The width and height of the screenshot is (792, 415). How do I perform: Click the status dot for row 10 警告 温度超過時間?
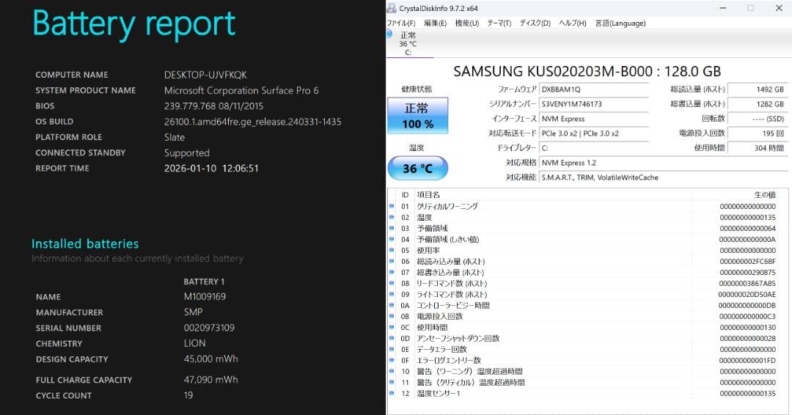(x=392, y=372)
